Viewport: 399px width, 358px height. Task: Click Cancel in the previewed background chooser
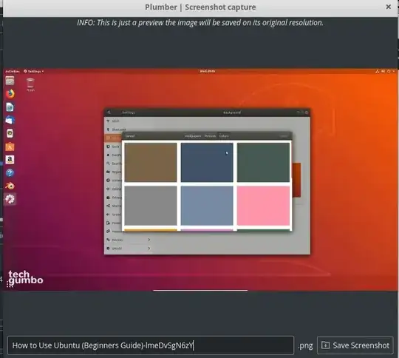pyautogui.click(x=130, y=136)
